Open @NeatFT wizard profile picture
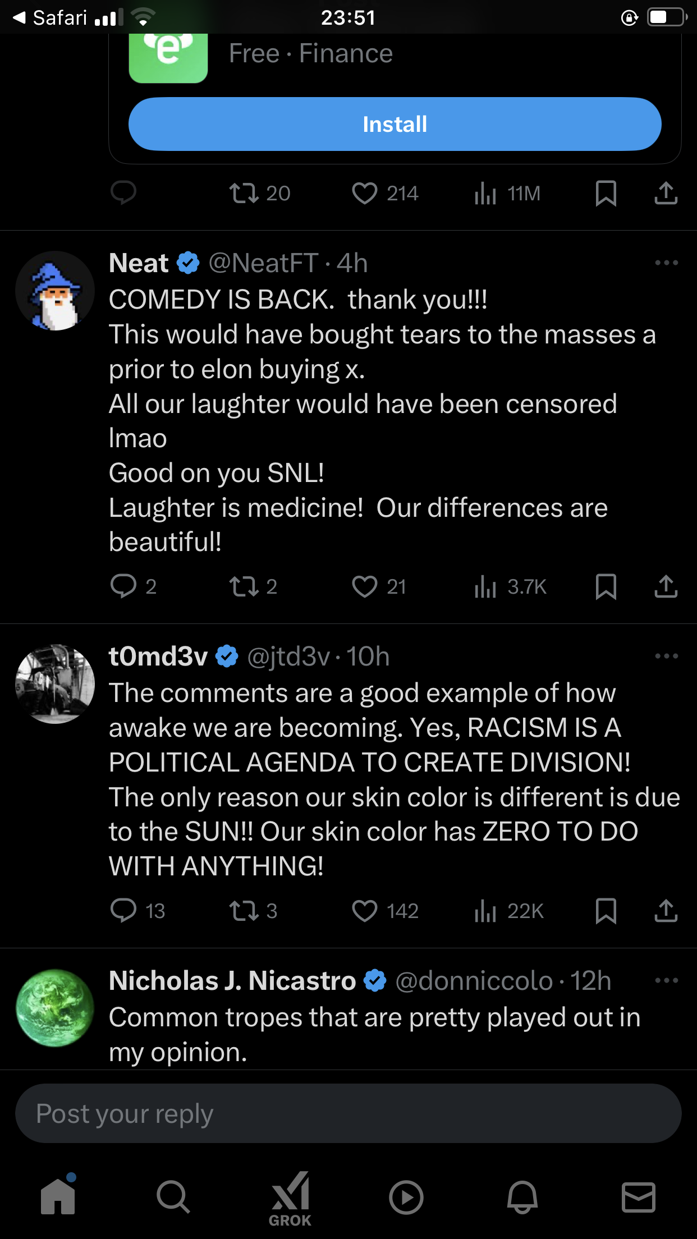Screen dimensions: 697x1239 55,291
